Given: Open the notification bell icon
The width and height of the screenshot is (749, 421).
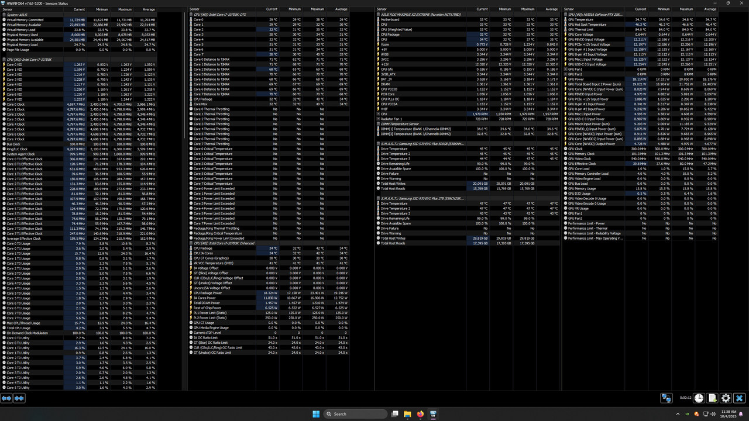Looking at the screenshot, I should [x=741, y=414].
